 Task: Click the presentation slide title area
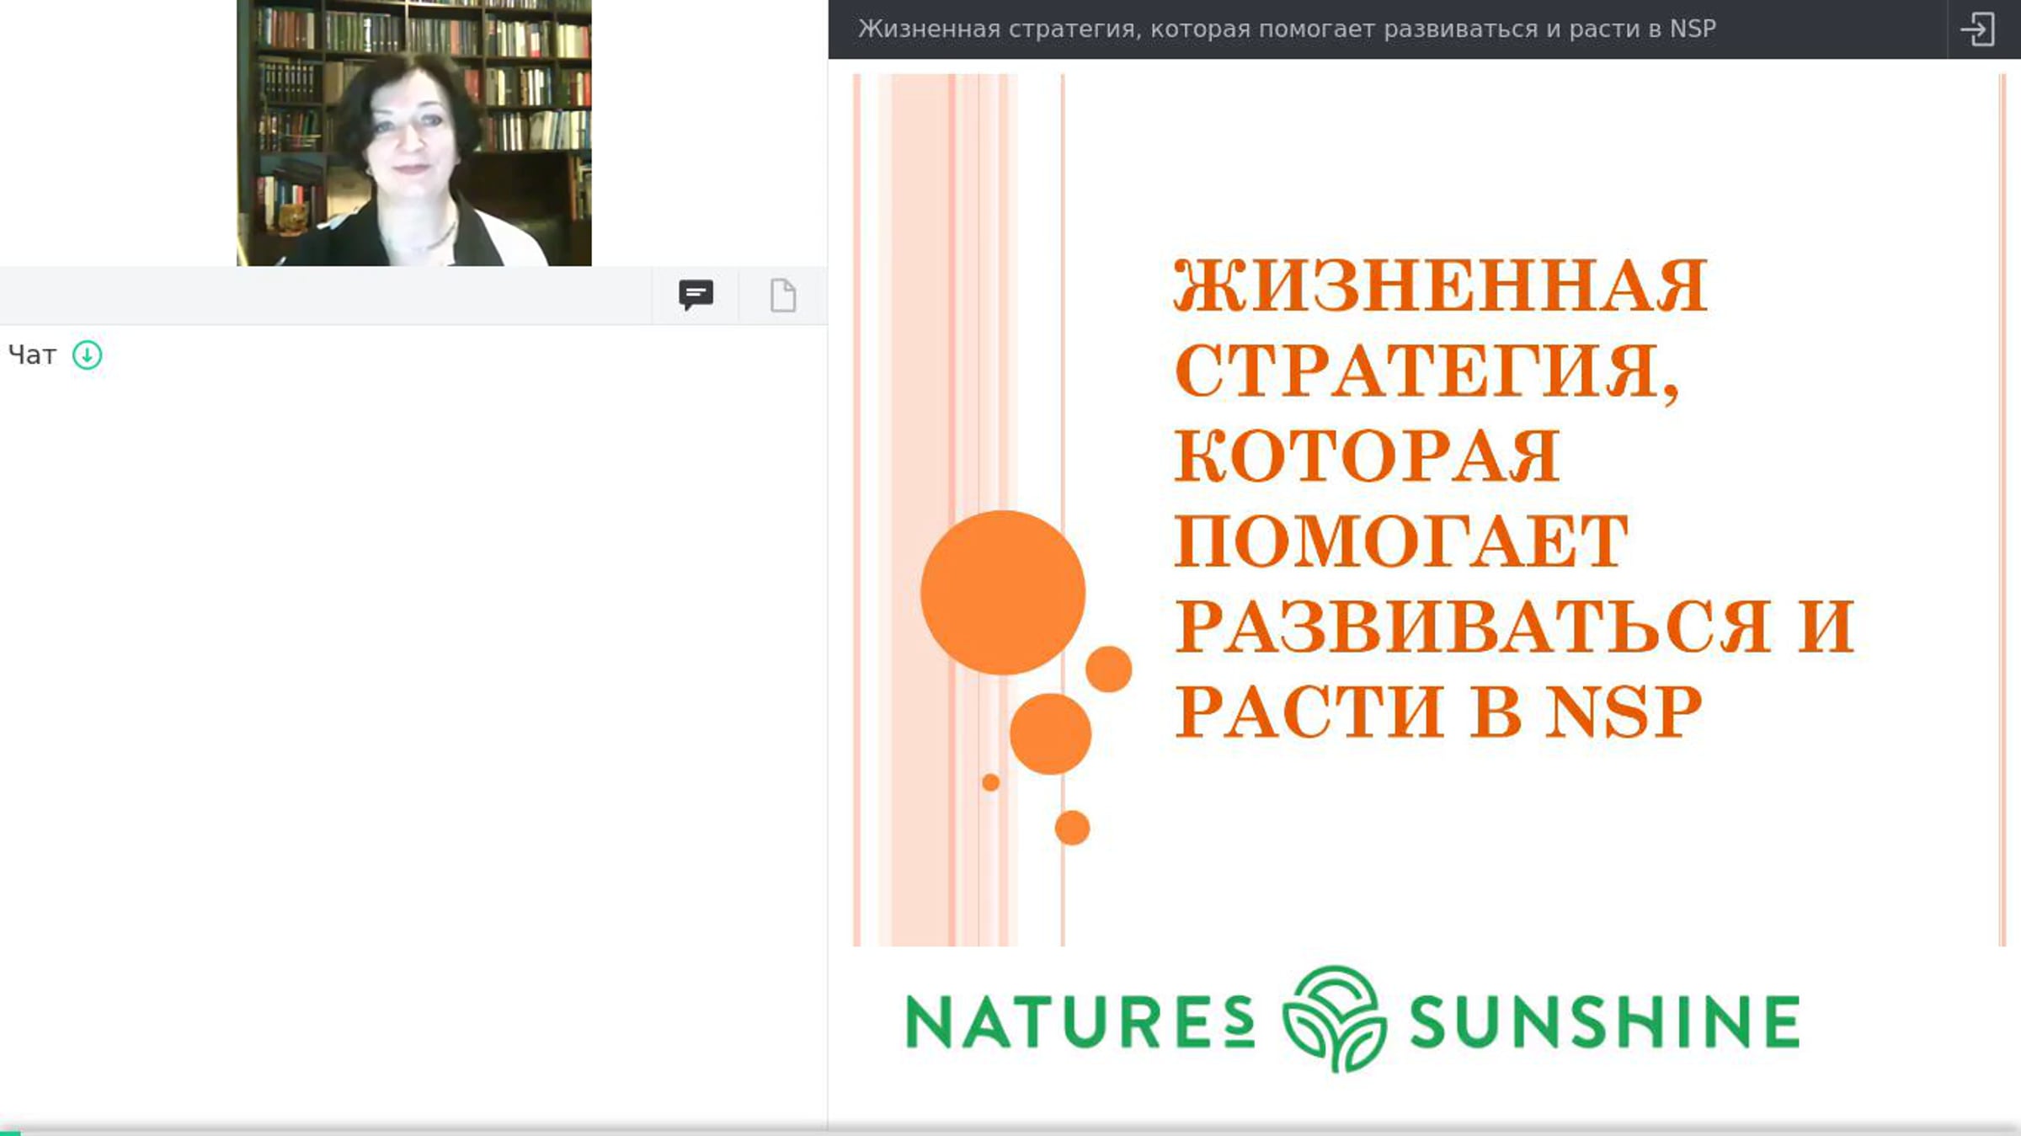(1514, 499)
